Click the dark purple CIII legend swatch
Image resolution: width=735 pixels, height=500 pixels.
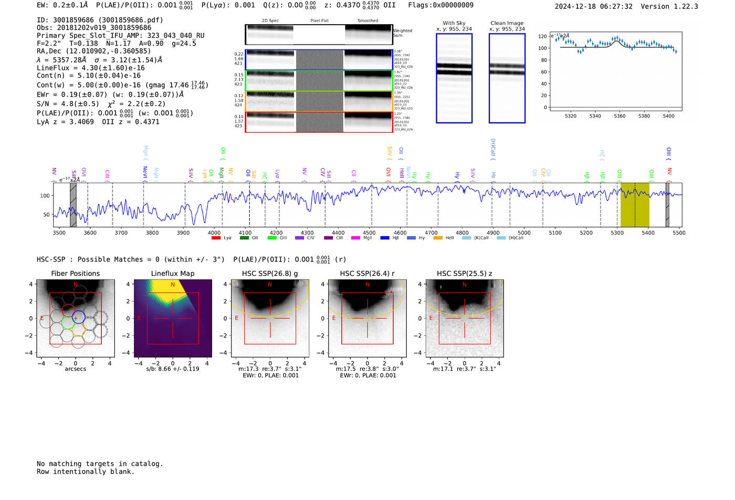point(329,238)
